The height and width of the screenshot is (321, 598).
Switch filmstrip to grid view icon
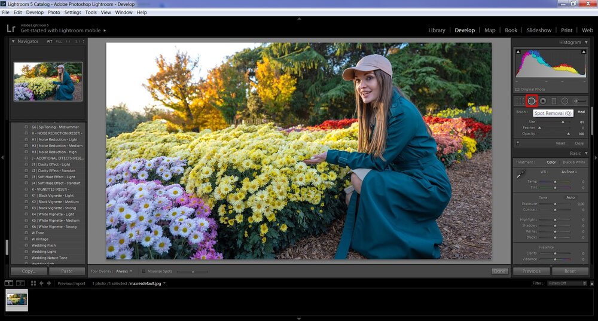33,283
